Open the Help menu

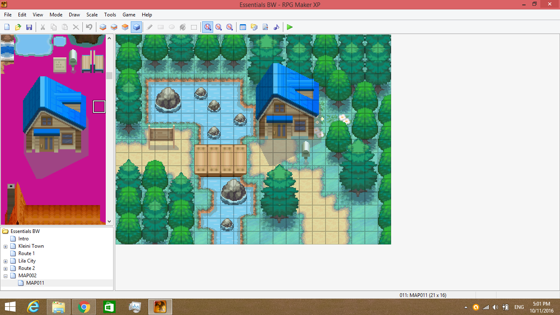[x=147, y=15]
